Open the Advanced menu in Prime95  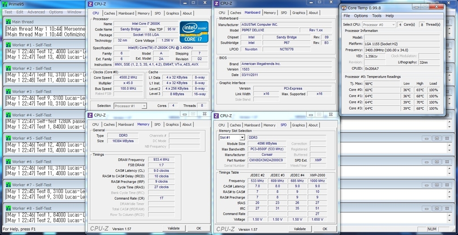tap(36, 12)
